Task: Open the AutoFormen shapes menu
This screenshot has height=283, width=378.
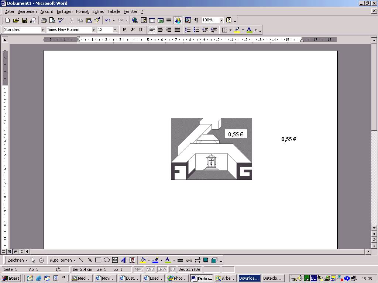Action: tap(62, 260)
